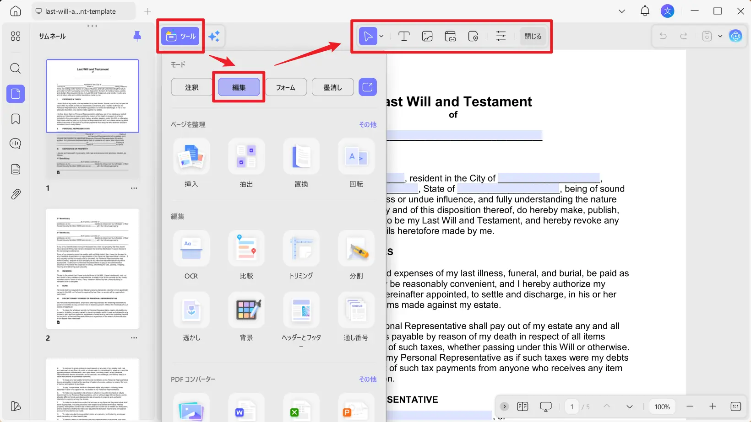Expand the select tool dropdown arrow

381,36
